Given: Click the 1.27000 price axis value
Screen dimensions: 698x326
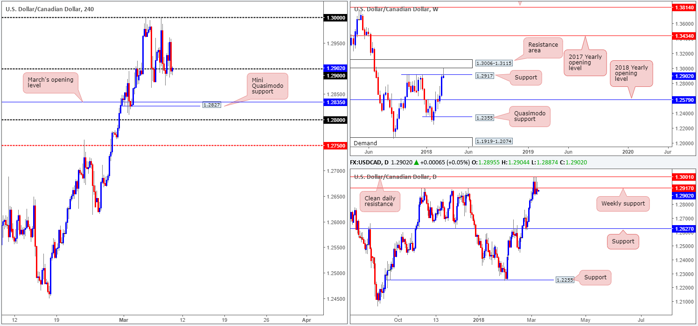Looking at the screenshot, I should (336, 171).
